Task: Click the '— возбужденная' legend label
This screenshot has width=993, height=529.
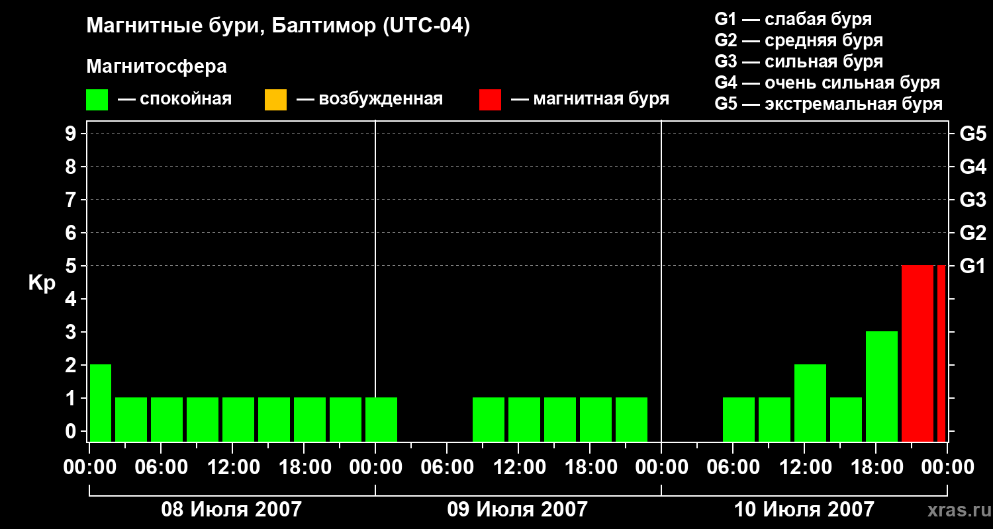Action: 369,99
